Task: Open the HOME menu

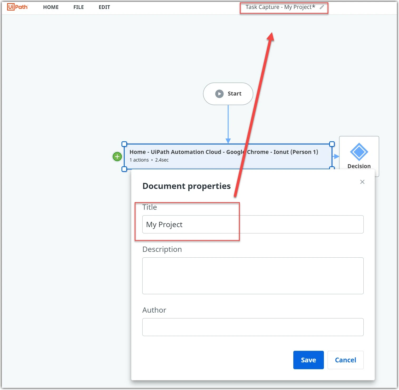Action: point(51,7)
